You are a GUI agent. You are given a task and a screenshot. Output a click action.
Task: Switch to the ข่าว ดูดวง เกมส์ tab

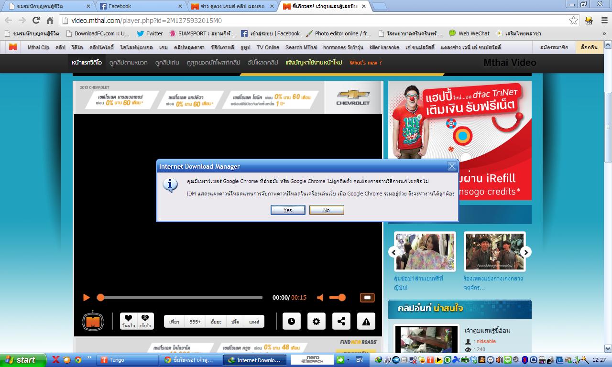(x=232, y=6)
